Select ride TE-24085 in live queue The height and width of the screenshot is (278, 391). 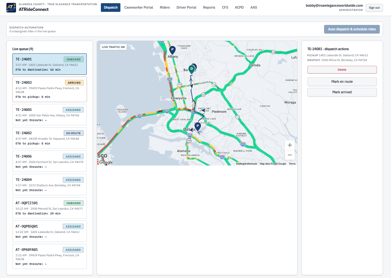click(x=50, y=114)
